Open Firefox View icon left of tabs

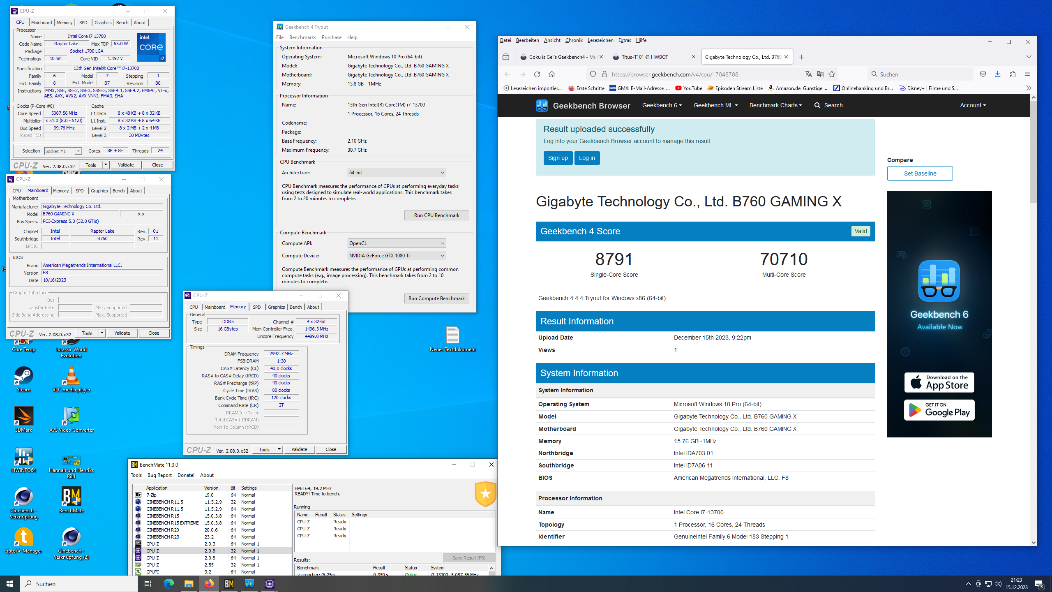coord(506,57)
